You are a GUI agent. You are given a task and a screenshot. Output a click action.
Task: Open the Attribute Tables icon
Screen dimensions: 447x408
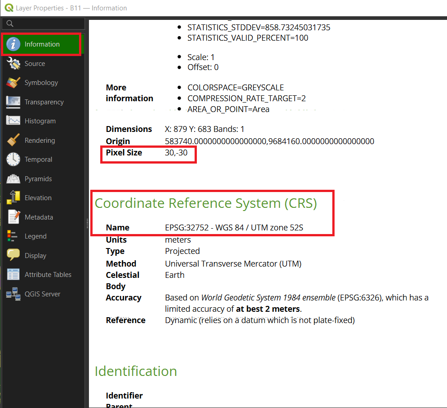click(x=14, y=274)
